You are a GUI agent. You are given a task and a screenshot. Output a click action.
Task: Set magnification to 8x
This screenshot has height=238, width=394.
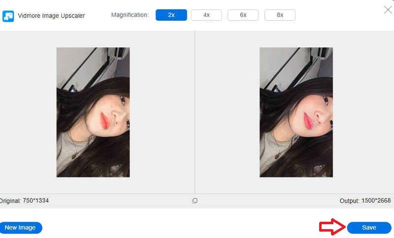tap(280, 15)
